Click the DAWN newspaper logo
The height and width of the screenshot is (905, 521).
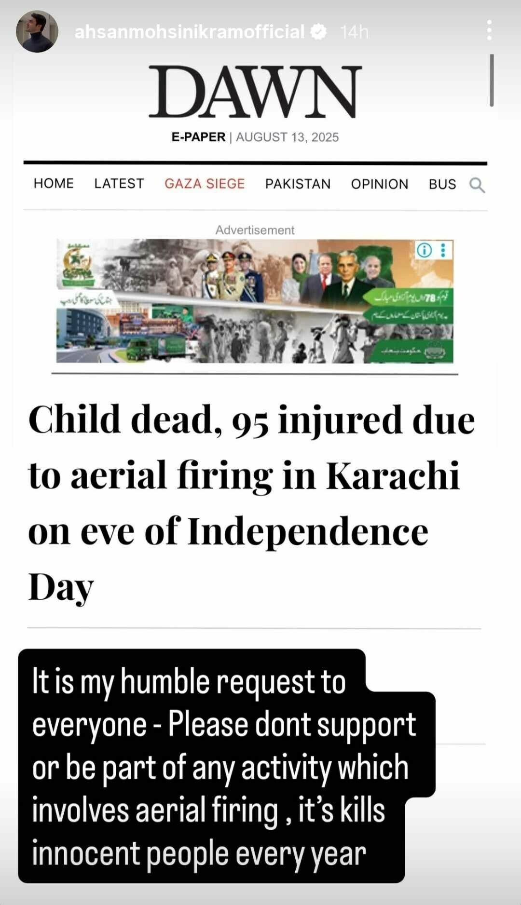coord(255,92)
